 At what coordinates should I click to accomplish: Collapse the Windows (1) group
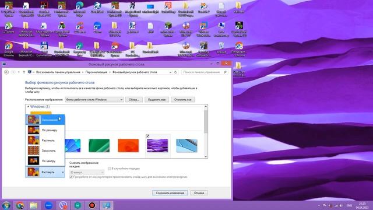coord(28,107)
